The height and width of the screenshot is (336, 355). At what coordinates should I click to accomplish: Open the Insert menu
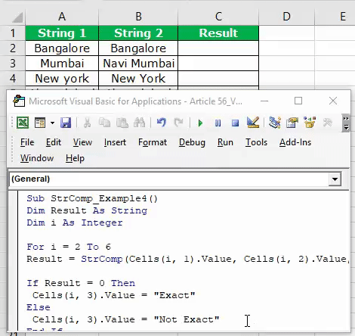click(115, 142)
